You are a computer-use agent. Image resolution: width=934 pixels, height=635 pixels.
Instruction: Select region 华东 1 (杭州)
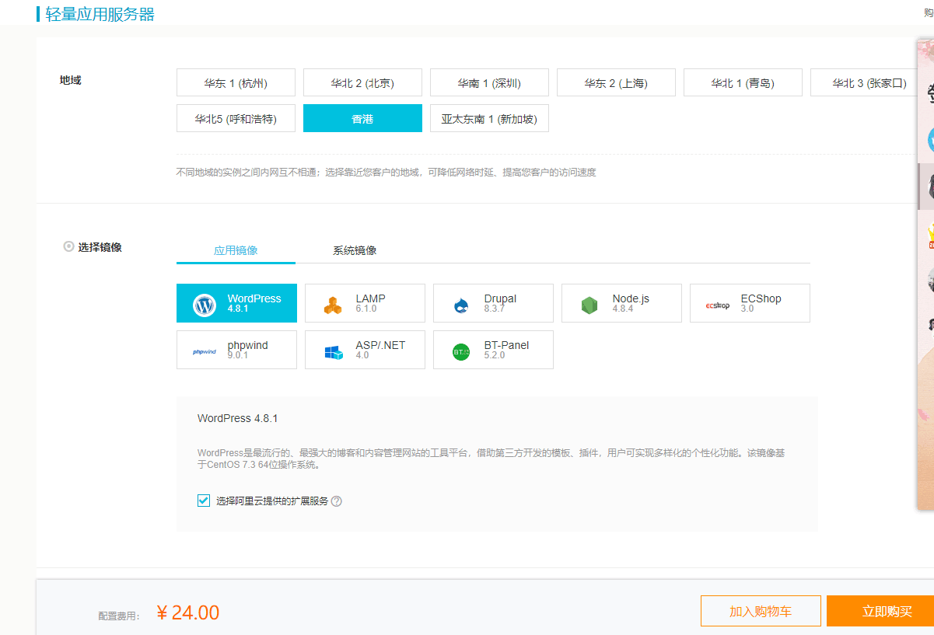(236, 82)
